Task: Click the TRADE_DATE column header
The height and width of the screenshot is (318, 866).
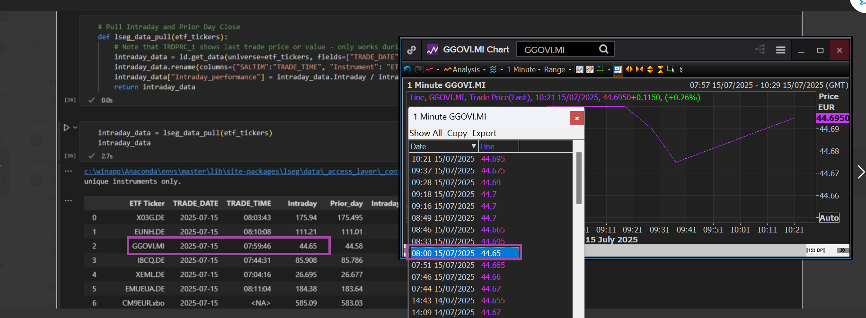Action: point(195,203)
